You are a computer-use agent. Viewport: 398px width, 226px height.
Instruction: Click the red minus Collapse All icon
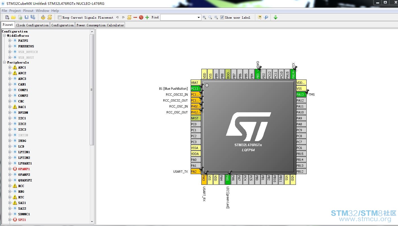click(x=135, y=17)
